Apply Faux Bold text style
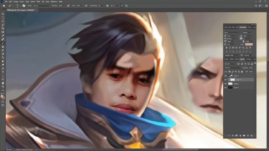 coord(227,48)
